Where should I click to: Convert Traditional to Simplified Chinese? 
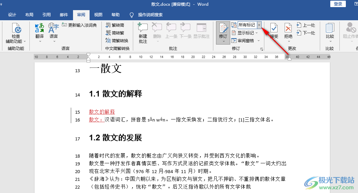[115, 25]
